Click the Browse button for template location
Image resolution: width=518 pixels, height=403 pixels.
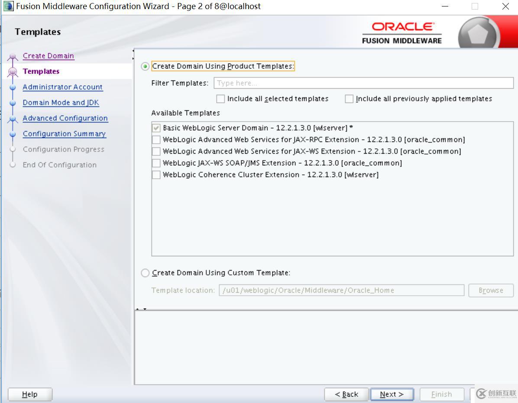tap(491, 290)
